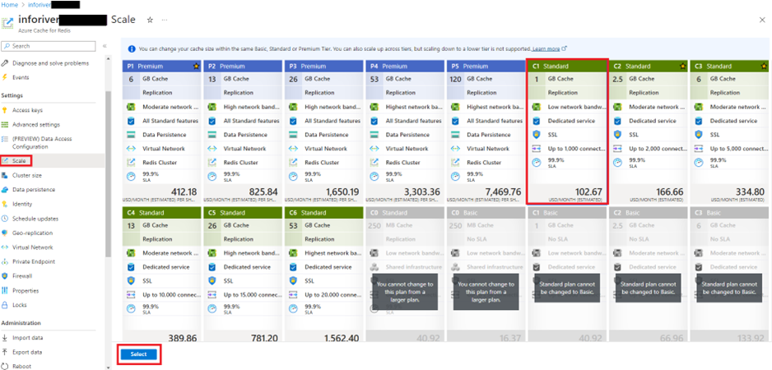Click the Data persistence icon
This screenshot has height=370, width=772.
click(6, 189)
